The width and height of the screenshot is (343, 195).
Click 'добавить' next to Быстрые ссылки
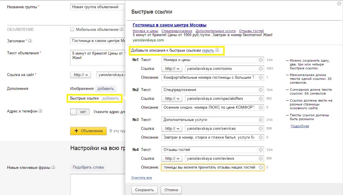(x=110, y=98)
